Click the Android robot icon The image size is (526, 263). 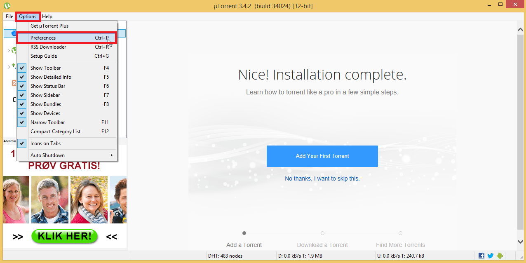click(x=500, y=256)
